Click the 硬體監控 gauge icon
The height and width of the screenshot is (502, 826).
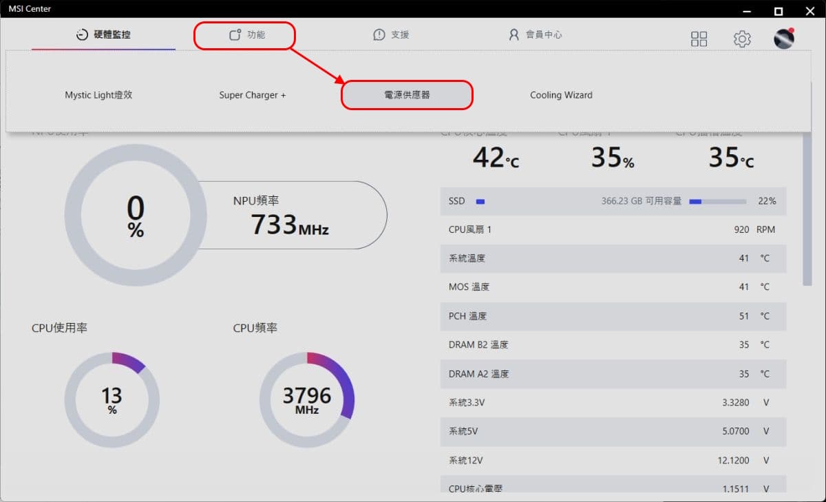pyautogui.click(x=82, y=35)
